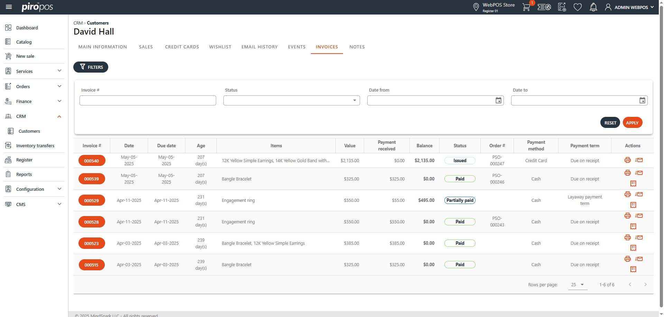Open Date from calendar picker icon
Image resolution: width=664 pixels, height=317 pixels.
coord(498,101)
